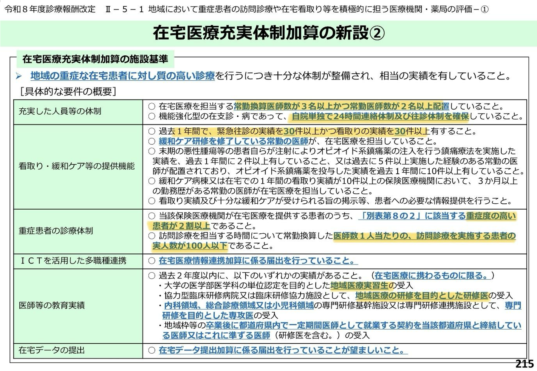Select highlighted text 患者が２割以上

181,226
